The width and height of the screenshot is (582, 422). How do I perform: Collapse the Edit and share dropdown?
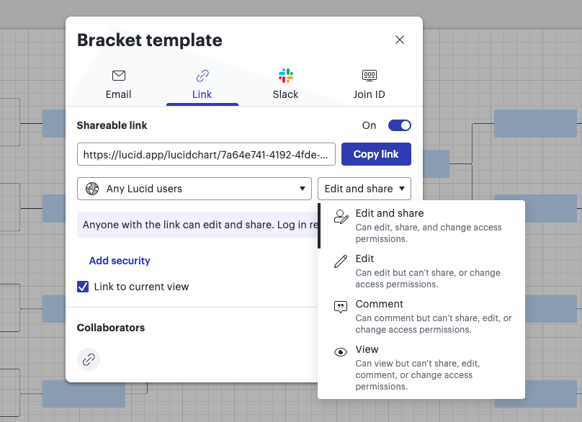point(364,189)
